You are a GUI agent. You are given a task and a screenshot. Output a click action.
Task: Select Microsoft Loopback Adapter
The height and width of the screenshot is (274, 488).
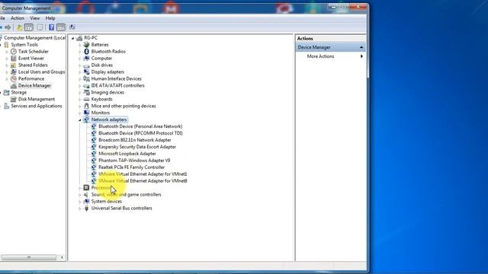pyautogui.click(x=127, y=154)
